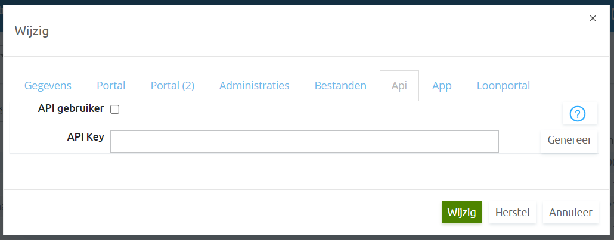Screen dimensions: 614x240
Task: Select the Portal (2) tab
Action: coord(172,86)
